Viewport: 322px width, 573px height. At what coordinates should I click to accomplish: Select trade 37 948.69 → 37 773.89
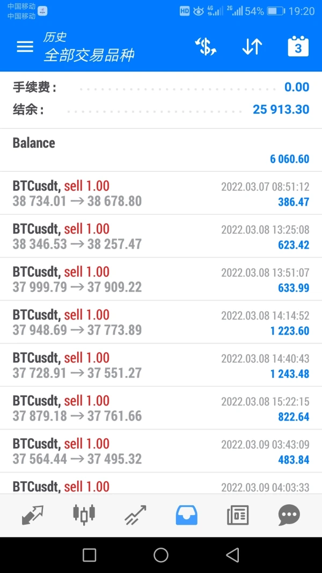(161, 322)
